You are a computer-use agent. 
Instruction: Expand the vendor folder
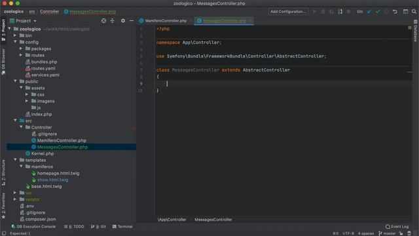(15, 199)
